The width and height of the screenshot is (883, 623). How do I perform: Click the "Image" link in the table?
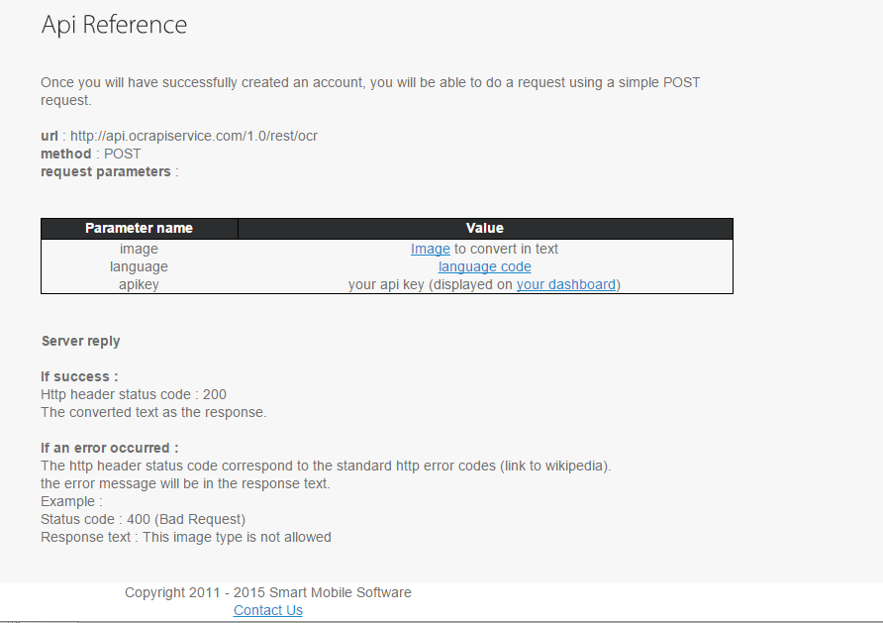pyautogui.click(x=430, y=250)
